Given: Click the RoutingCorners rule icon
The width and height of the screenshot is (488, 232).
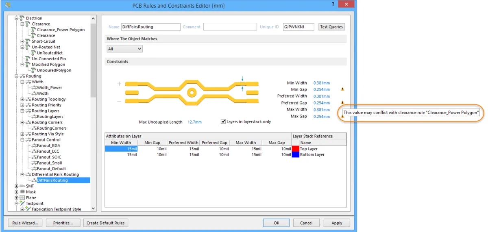Looking at the screenshot, I should 33,128.
